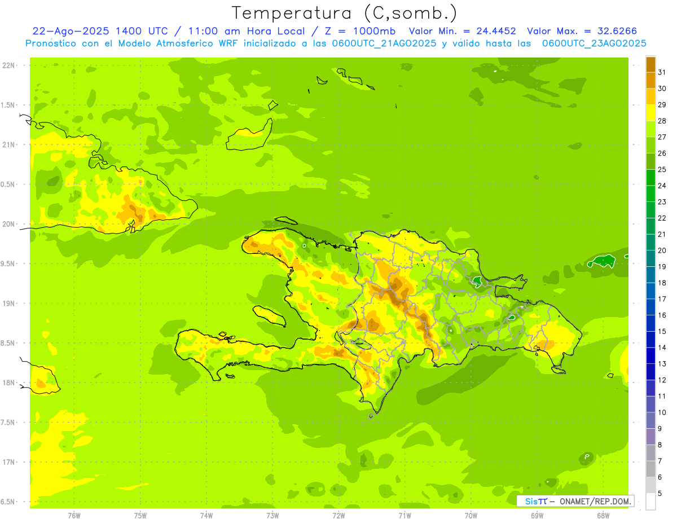Click the legend swatch between 20 and 21
The width and height of the screenshot is (677, 523).
click(x=650, y=242)
